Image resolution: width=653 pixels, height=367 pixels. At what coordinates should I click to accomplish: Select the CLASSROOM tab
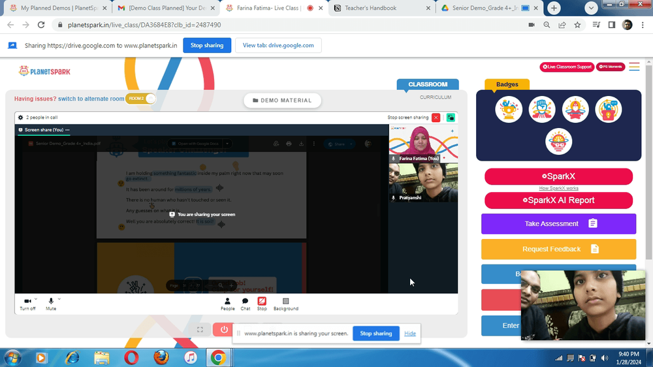tap(428, 84)
